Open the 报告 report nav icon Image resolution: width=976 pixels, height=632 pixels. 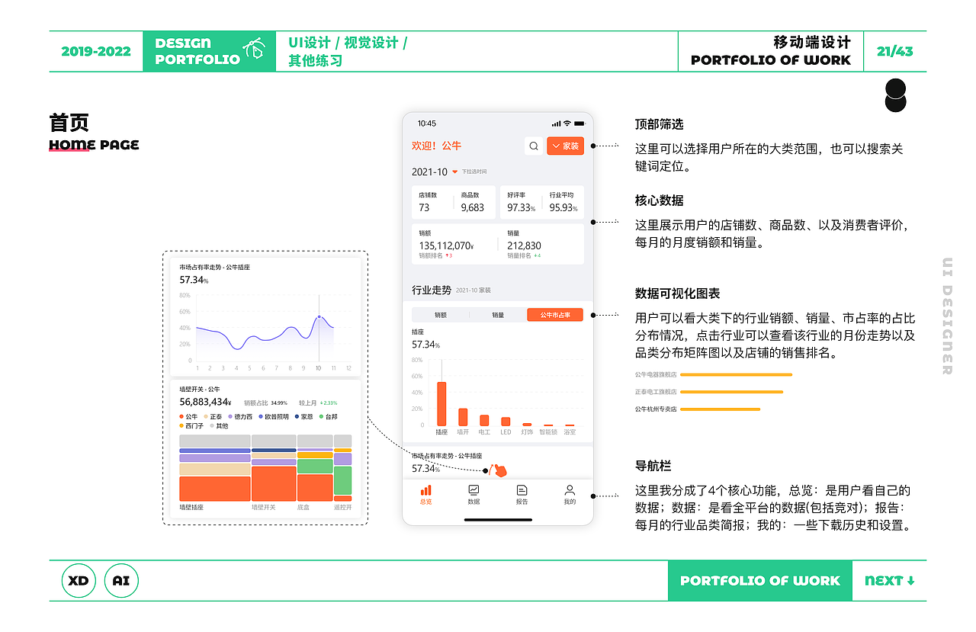pos(522,490)
